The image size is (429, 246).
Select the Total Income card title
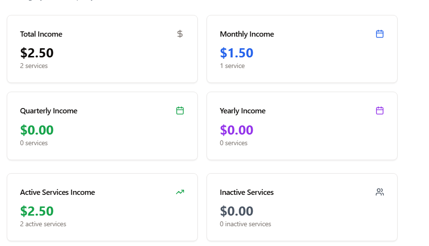point(41,34)
